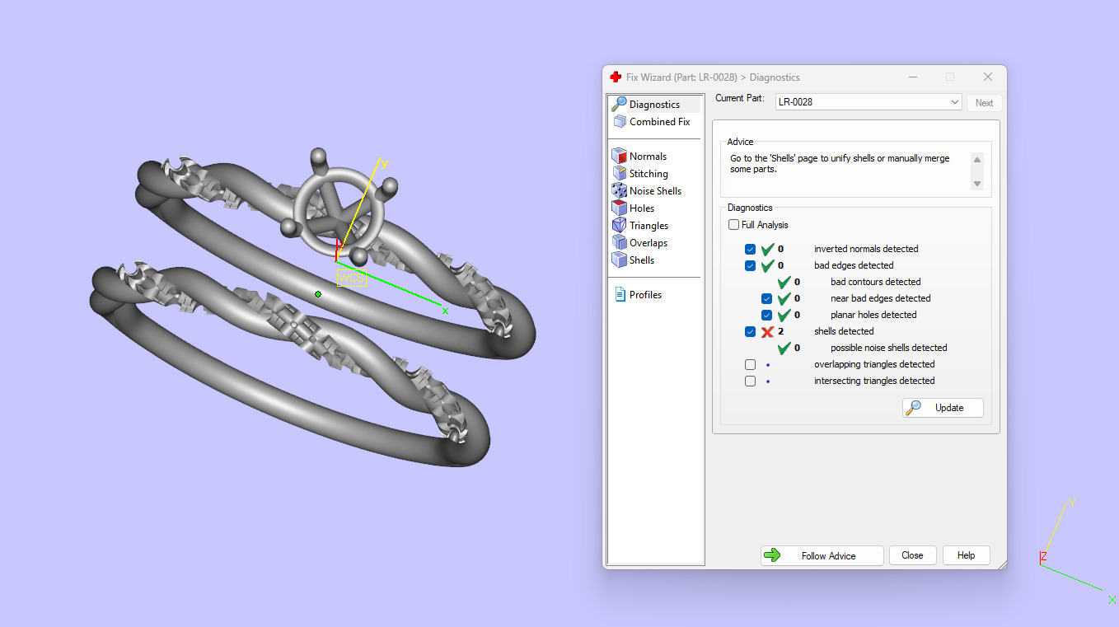Viewport: 1119px width, 627px height.
Task: Click 'possible noise shells detected' label
Action: tap(889, 348)
